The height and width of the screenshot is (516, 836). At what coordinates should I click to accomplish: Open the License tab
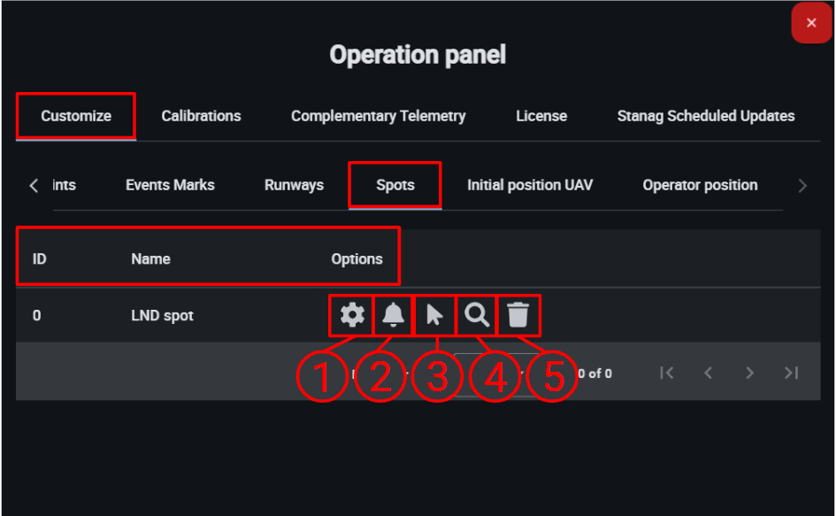point(541,116)
